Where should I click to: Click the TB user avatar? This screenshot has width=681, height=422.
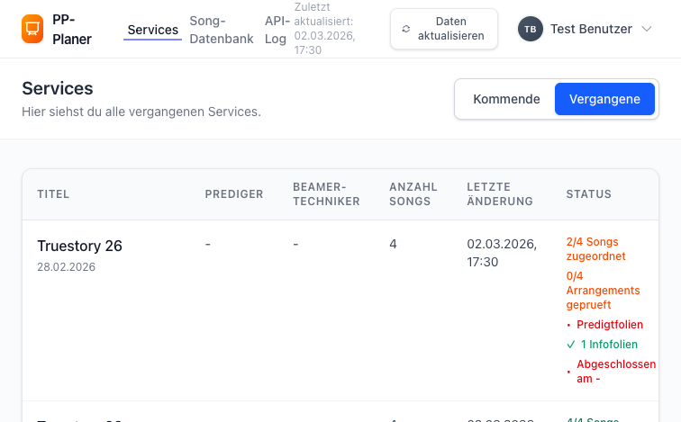[531, 29]
